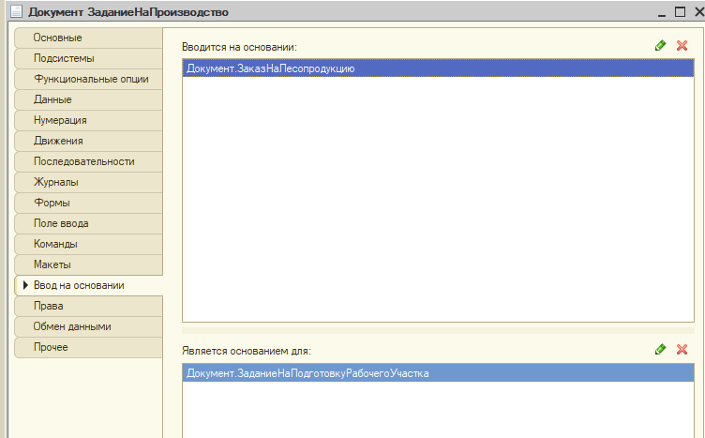Open the Обмен данными tab
Image resolution: width=705 pixels, height=438 pixels.
[72, 326]
